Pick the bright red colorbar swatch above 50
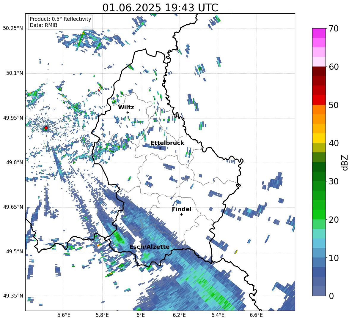The image size is (352, 321). (x=319, y=100)
